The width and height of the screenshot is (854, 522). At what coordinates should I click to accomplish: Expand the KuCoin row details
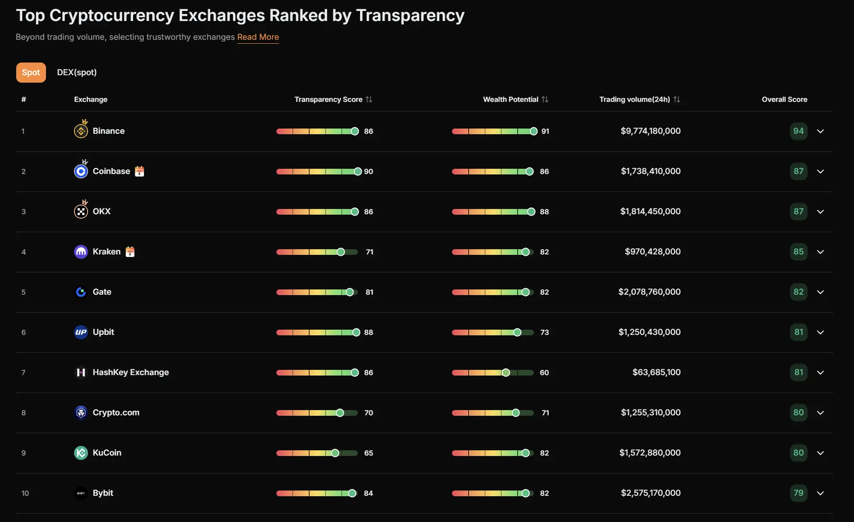click(x=820, y=453)
